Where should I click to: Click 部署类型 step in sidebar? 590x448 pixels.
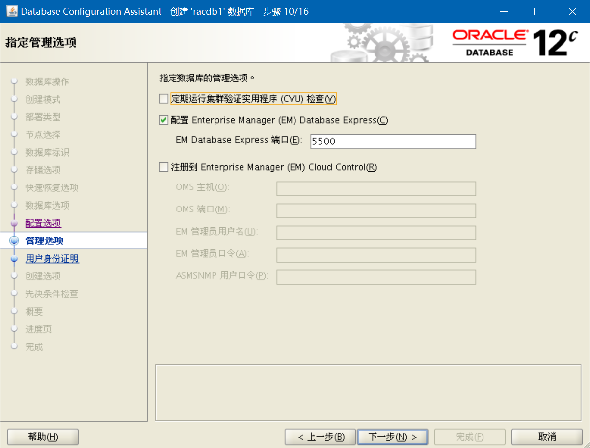pyautogui.click(x=43, y=117)
